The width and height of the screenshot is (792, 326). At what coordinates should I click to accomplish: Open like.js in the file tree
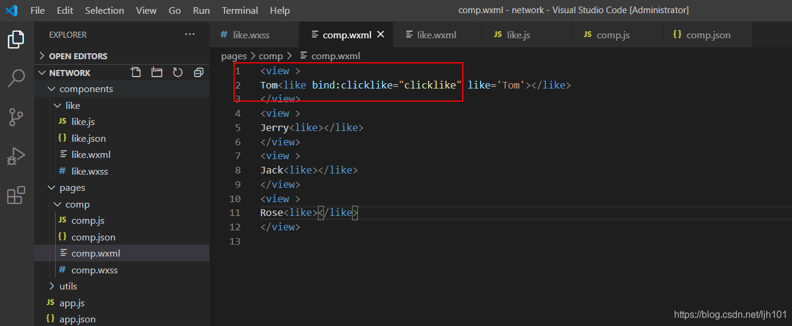[x=122, y=121]
